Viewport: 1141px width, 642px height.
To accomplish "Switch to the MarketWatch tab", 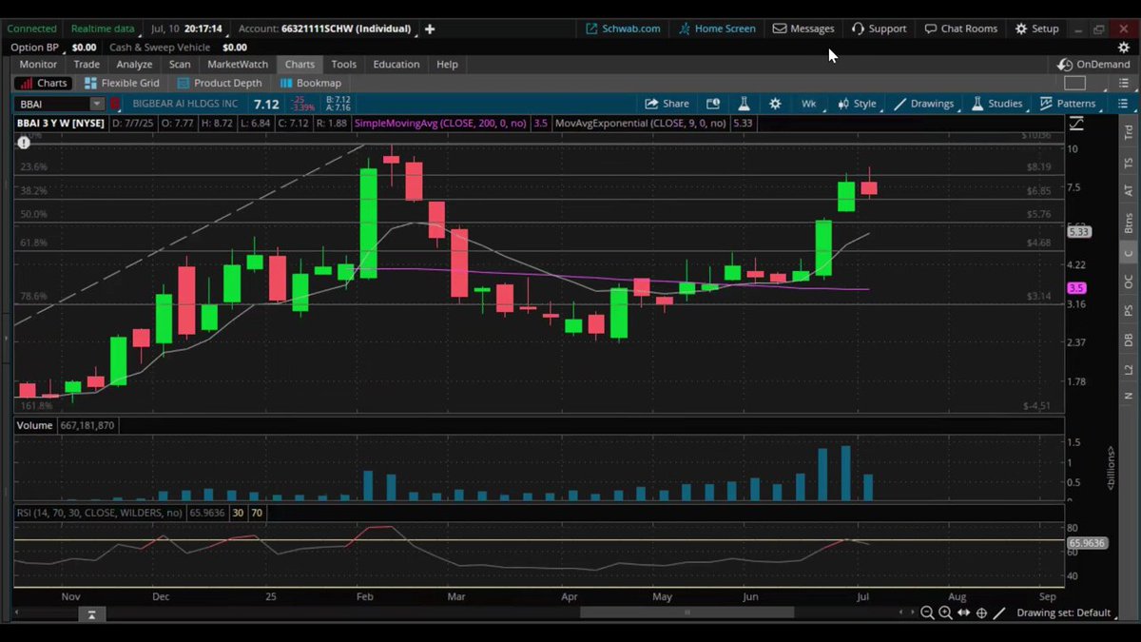I will point(238,65).
